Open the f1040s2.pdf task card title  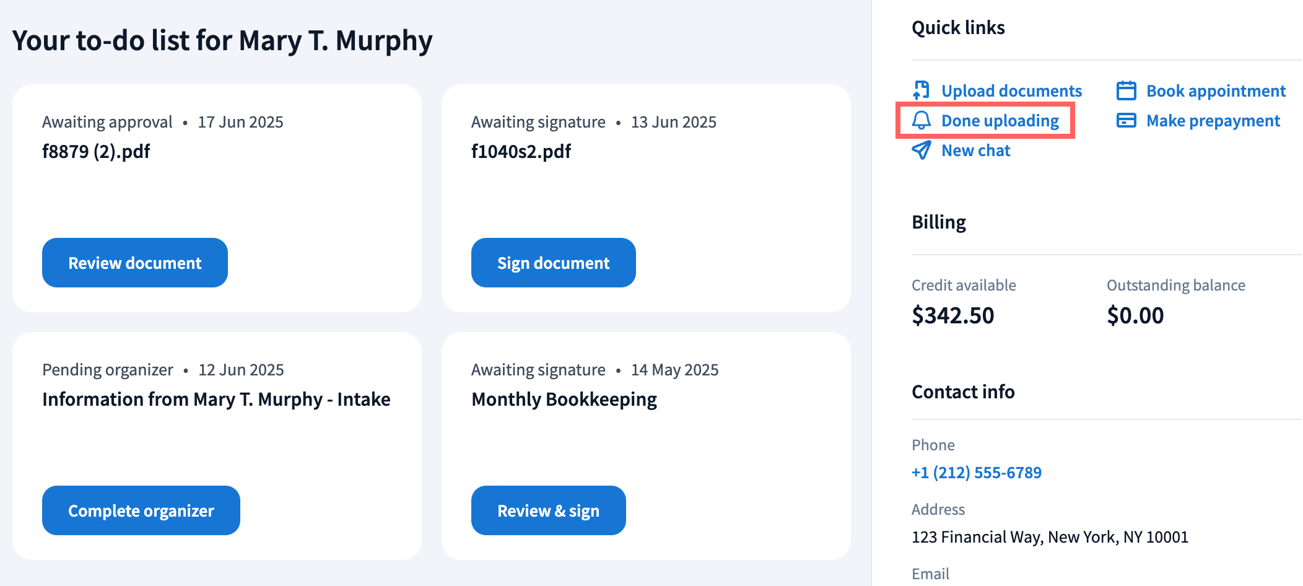click(x=521, y=151)
